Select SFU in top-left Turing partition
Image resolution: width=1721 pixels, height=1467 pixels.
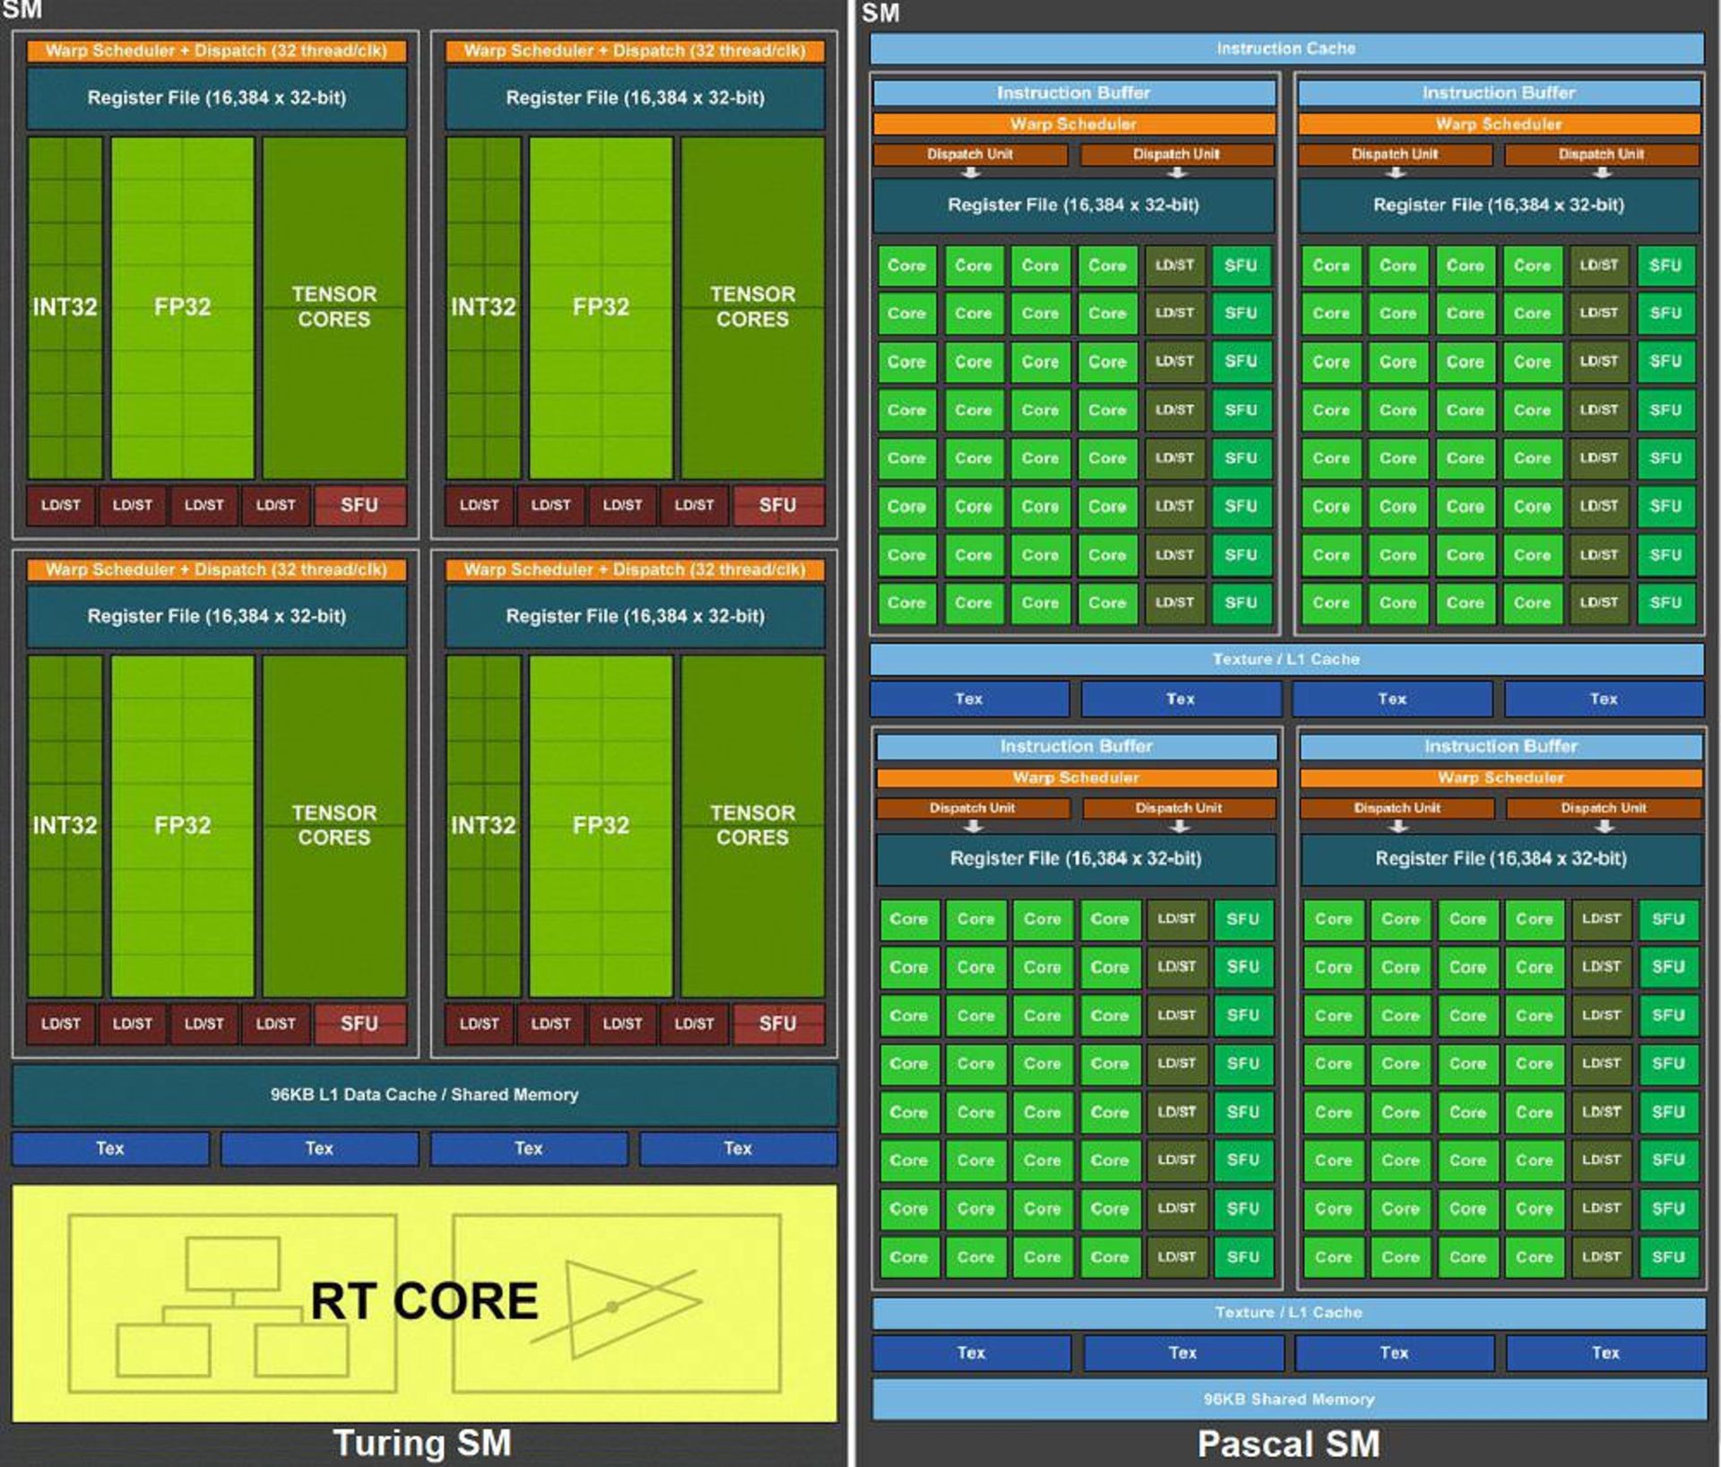point(360,506)
